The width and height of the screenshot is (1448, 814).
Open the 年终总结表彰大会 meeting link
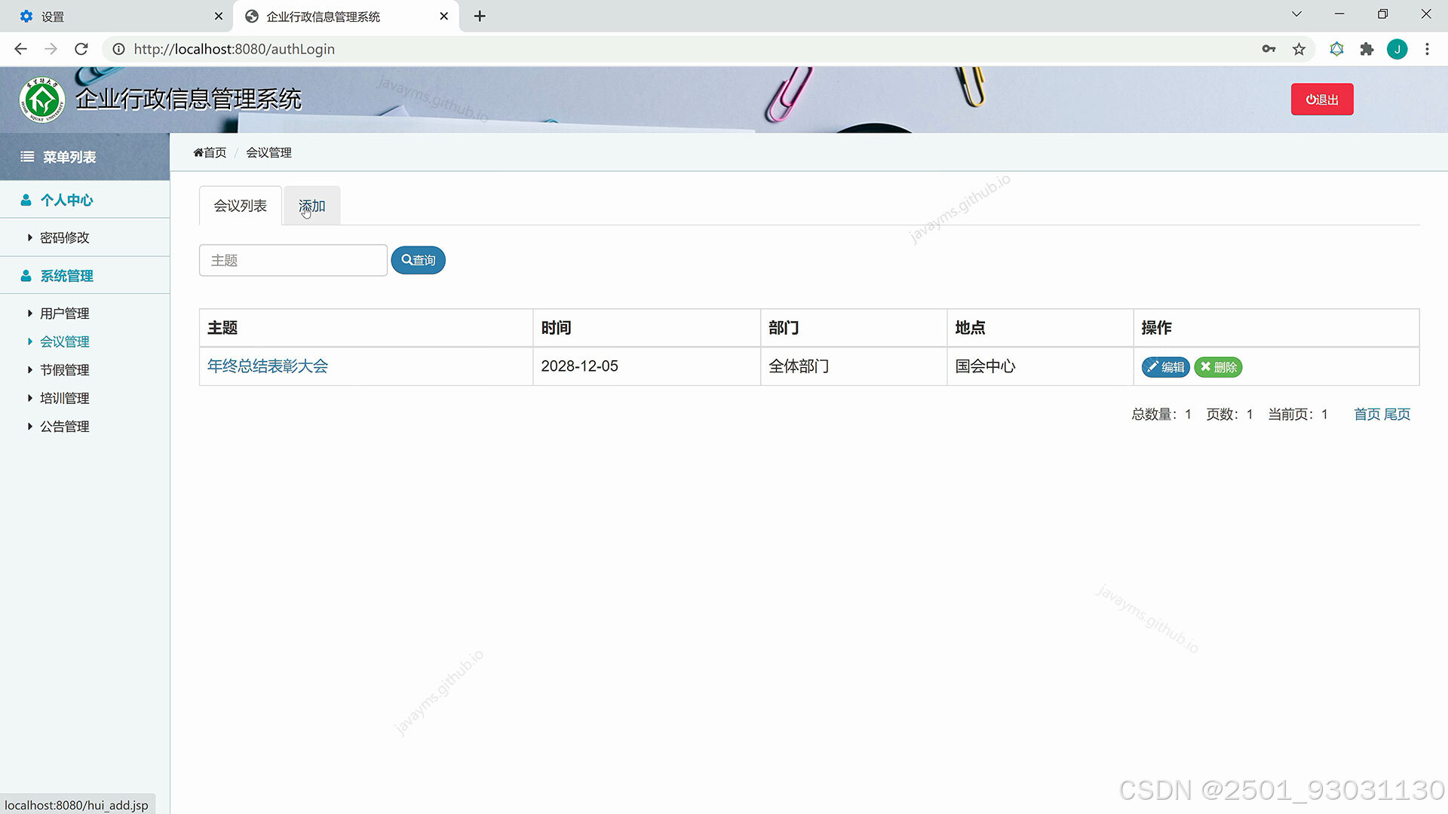tap(268, 366)
